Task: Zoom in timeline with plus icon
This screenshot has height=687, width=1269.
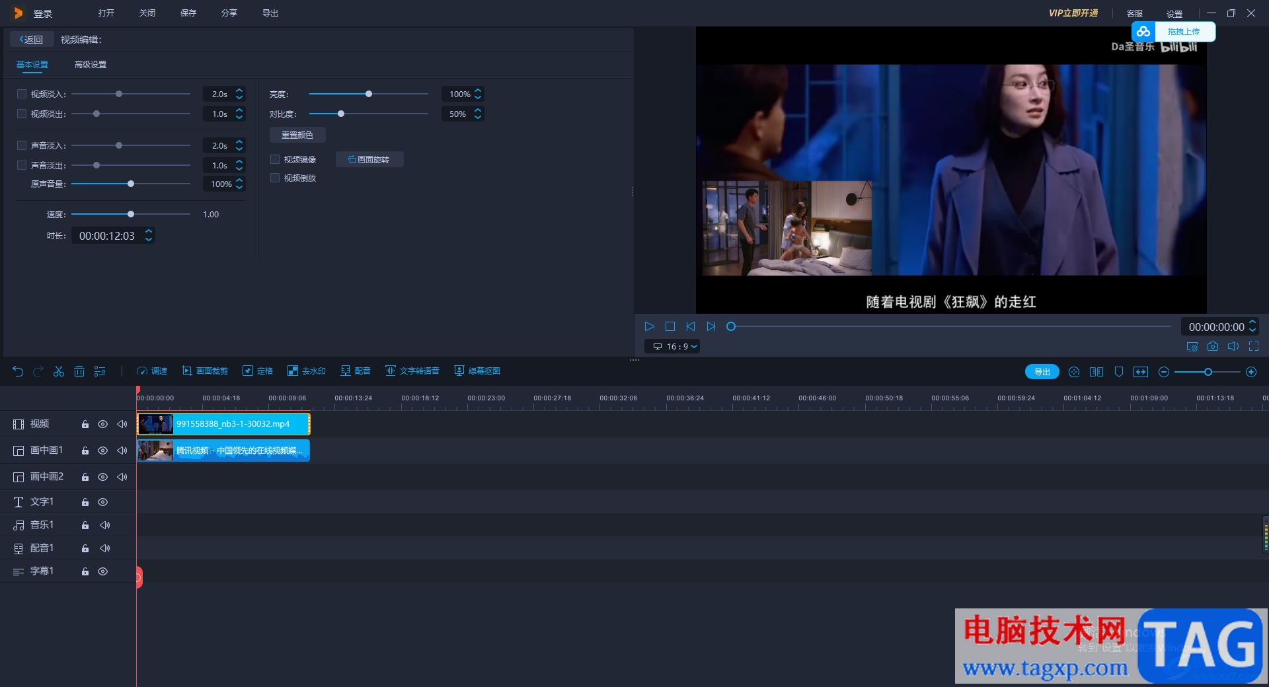Action: [x=1251, y=372]
